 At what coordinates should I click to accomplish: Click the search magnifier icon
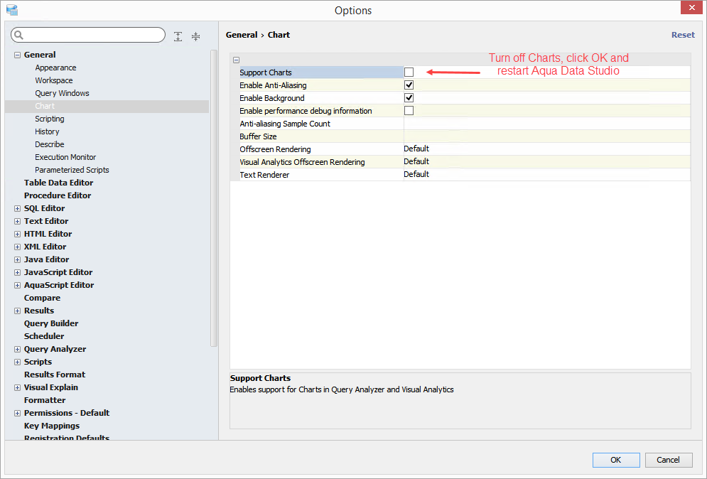tap(19, 36)
